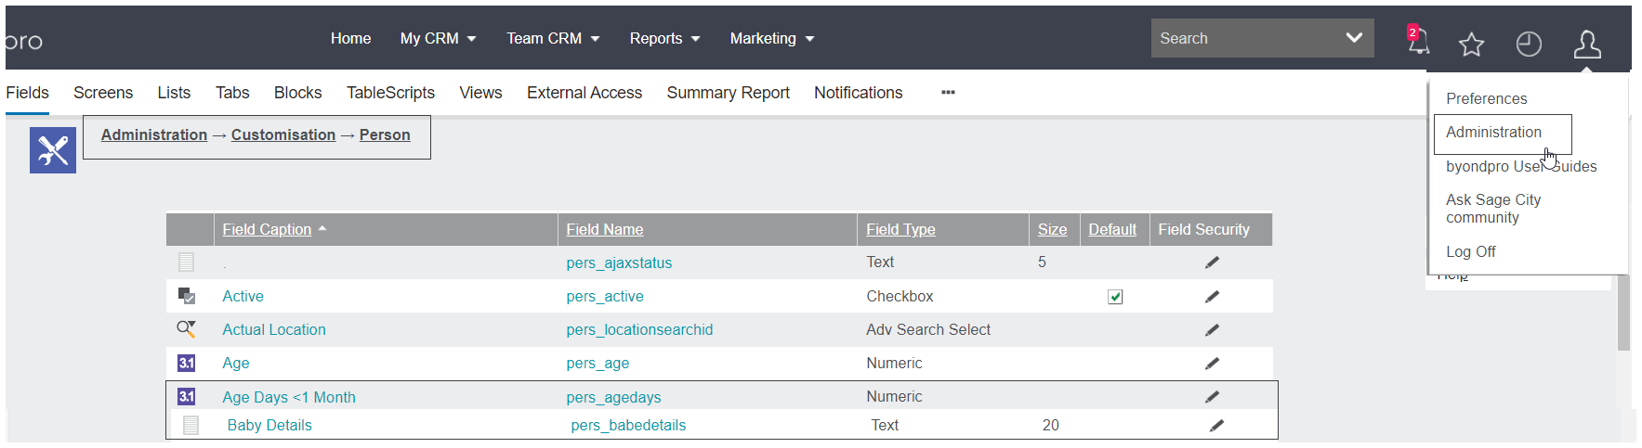This screenshot has width=1642, height=448.
Task: Choose Log Off from user menu
Action: [x=1470, y=252]
